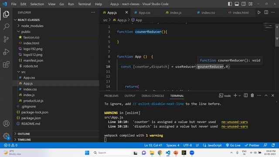Open Chrome from the taskbar
The height and width of the screenshot is (157, 279).
coord(160,153)
